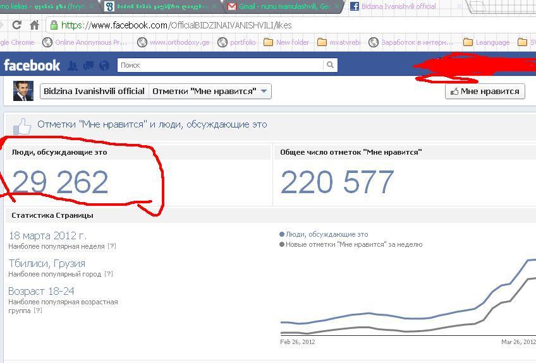The height and width of the screenshot is (363, 536).
Task: Click the globe icon of portfolio bookmark
Action: click(222, 42)
